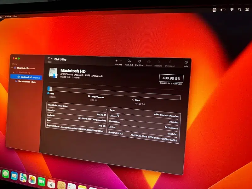The image size is (252, 189).
Task: Open the View options dropdown chevron
Action: [x=52, y=58]
